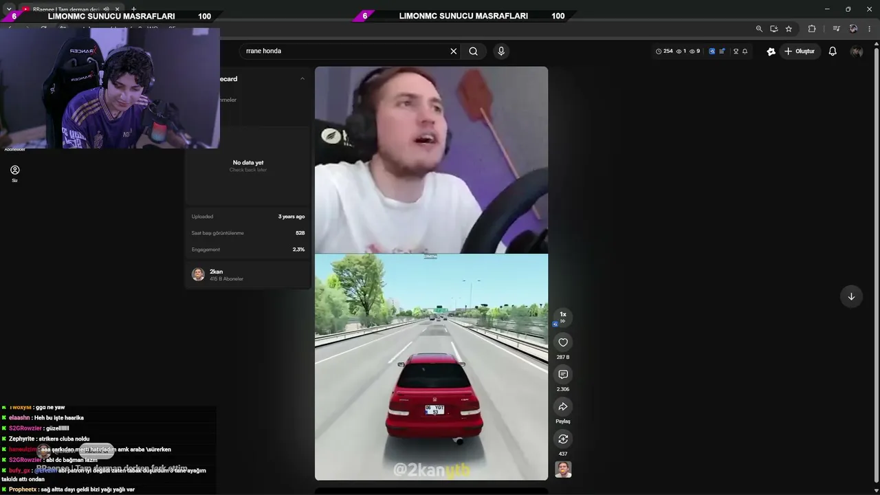Viewport: 880px width, 495px height.
Task: Click the eye stat showing 9
Action: pos(694,51)
